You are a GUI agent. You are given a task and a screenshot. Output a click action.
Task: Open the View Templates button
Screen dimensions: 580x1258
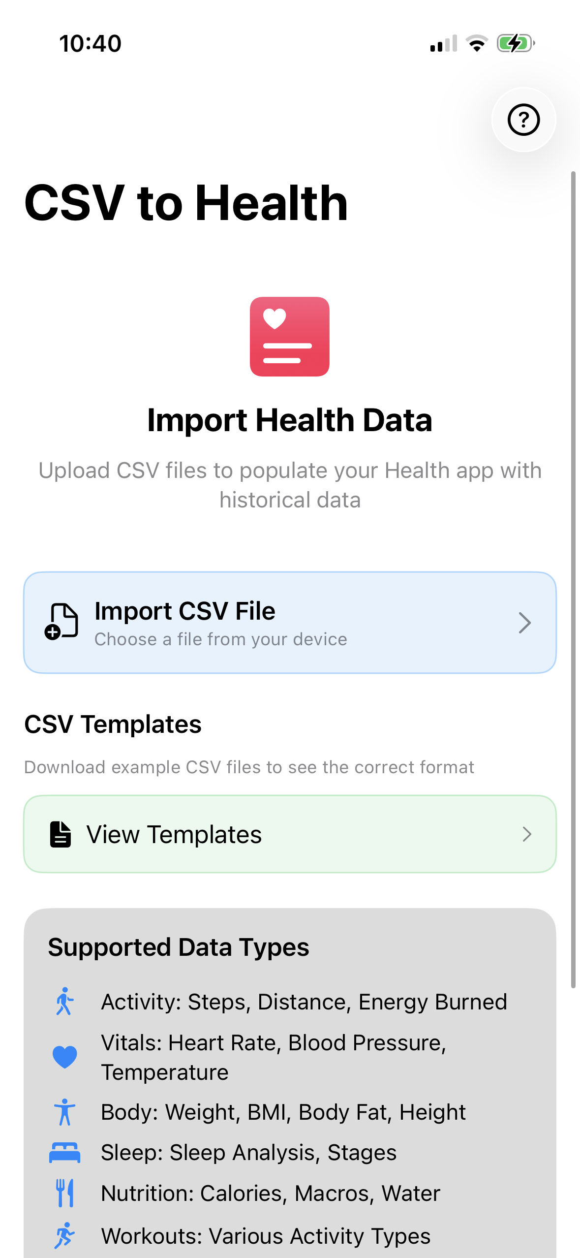(290, 834)
